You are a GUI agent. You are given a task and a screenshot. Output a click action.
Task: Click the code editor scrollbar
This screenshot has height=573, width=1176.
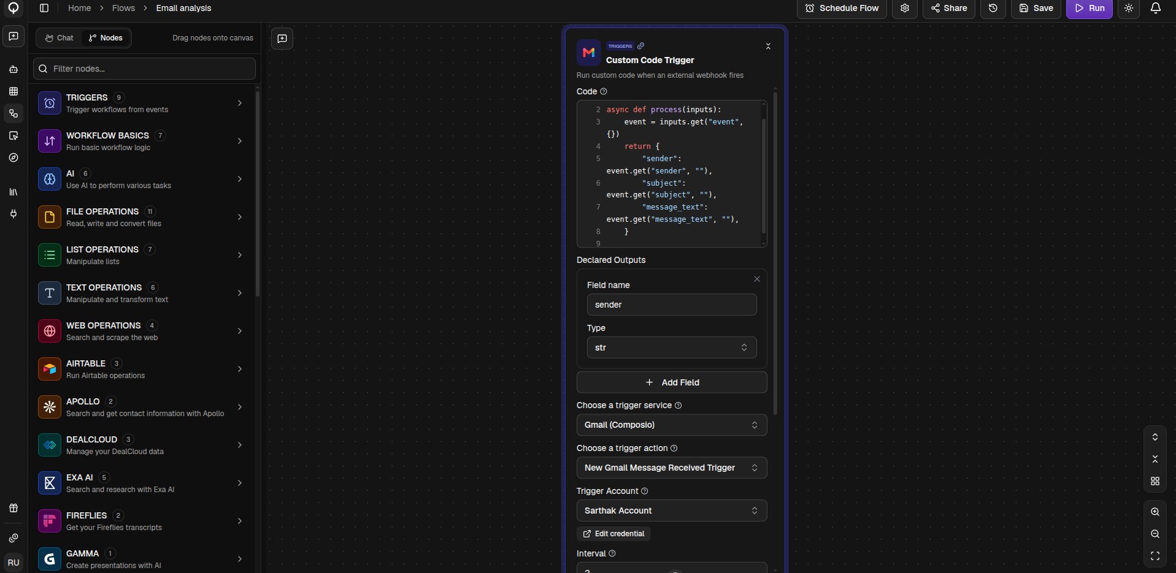(764, 175)
